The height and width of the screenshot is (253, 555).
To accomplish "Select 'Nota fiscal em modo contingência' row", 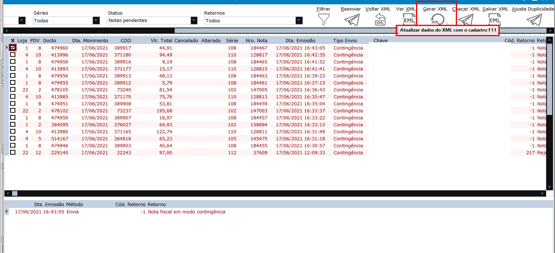I will 187,212.
